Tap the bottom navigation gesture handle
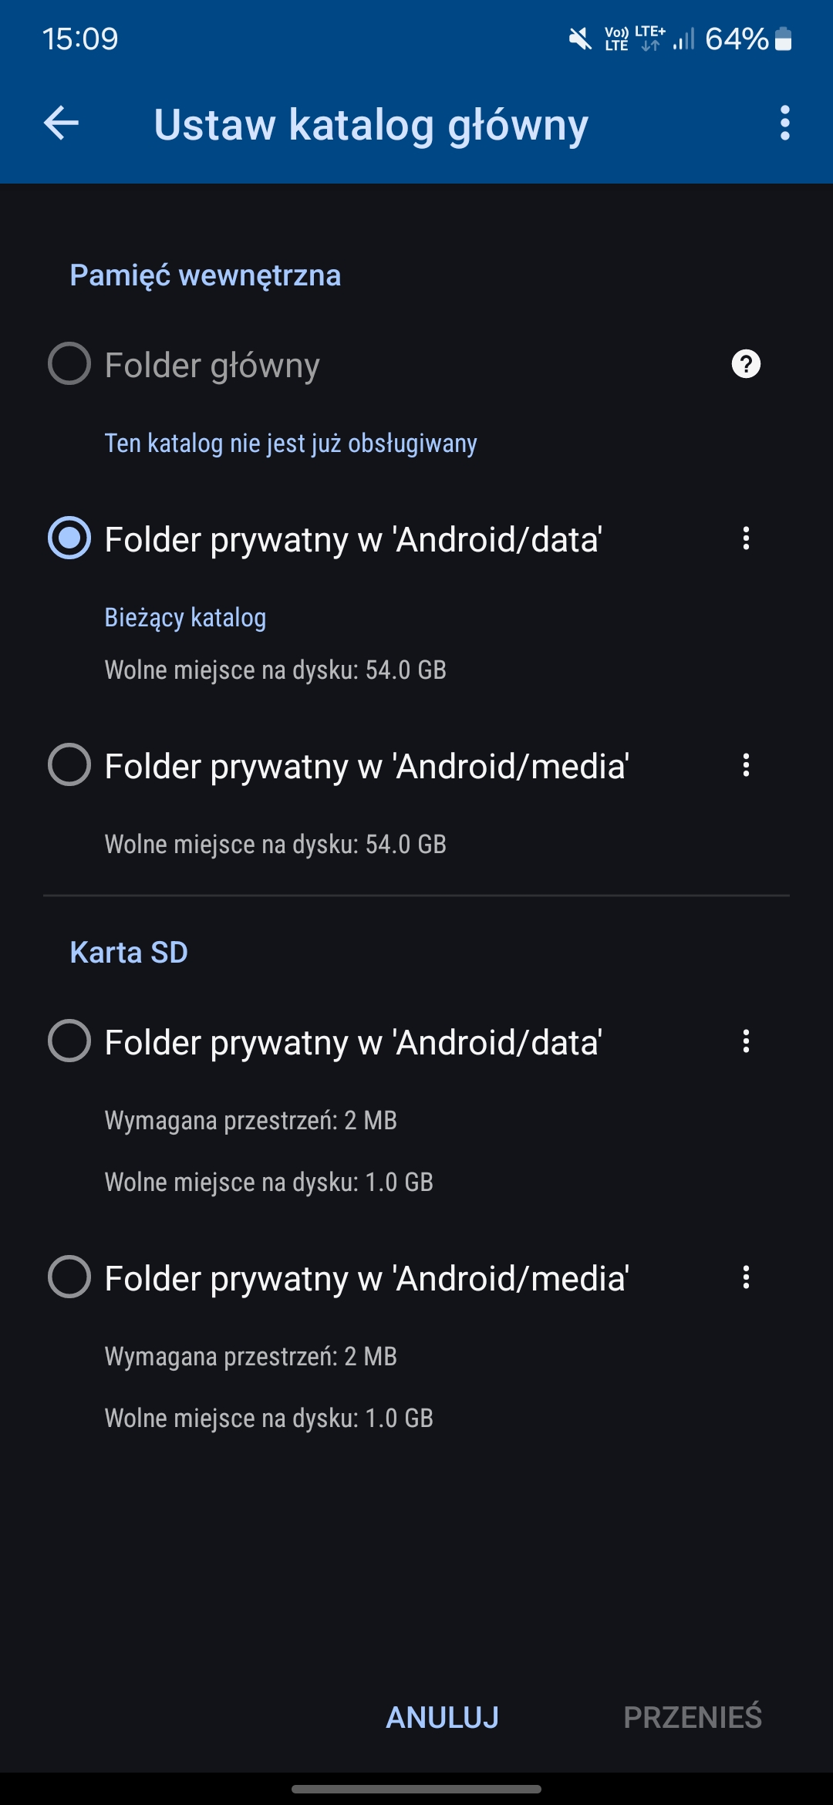This screenshot has width=833, height=1805. tap(416, 1789)
